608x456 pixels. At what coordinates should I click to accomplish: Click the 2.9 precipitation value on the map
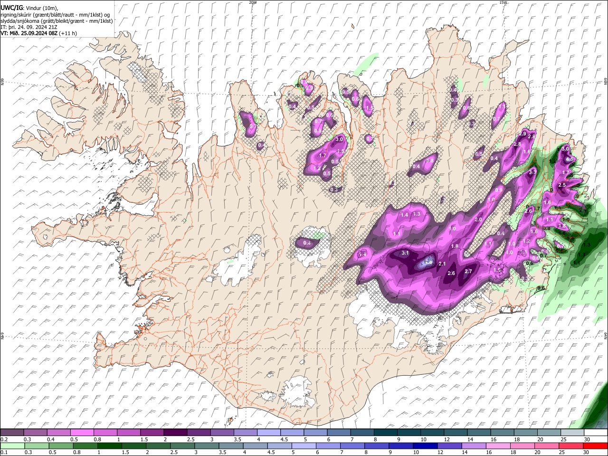click(522, 134)
